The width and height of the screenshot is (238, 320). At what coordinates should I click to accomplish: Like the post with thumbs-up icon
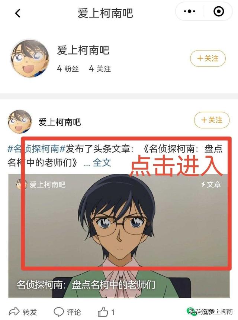point(103,311)
